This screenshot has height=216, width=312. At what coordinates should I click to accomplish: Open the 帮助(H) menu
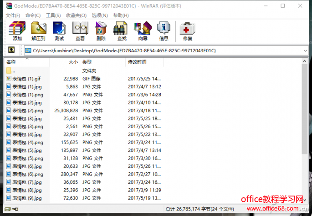(x=121, y=15)
